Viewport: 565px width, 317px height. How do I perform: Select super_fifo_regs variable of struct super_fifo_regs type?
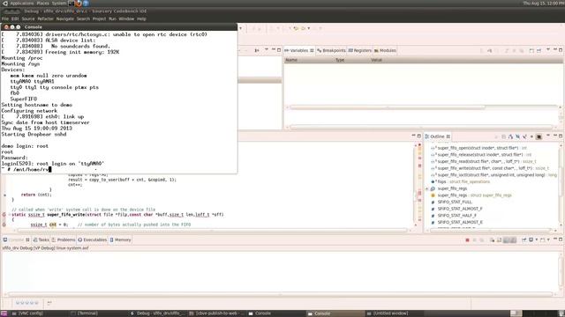[471, 195]
